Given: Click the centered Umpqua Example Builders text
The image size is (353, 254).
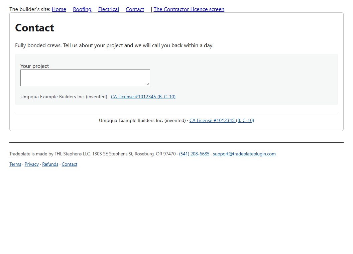Looking at the screenshot, I should [x=142, y=120].
